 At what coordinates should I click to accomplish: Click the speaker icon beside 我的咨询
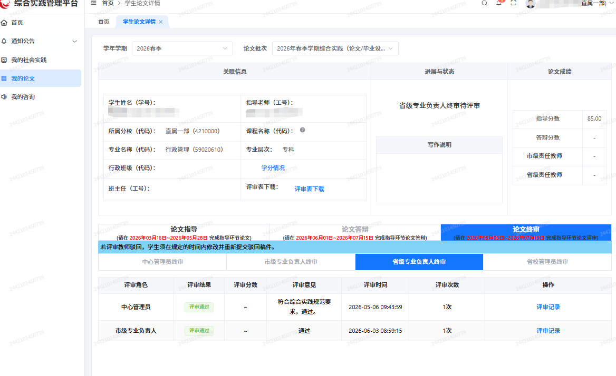pyautogui.click(x=4, y=97)
